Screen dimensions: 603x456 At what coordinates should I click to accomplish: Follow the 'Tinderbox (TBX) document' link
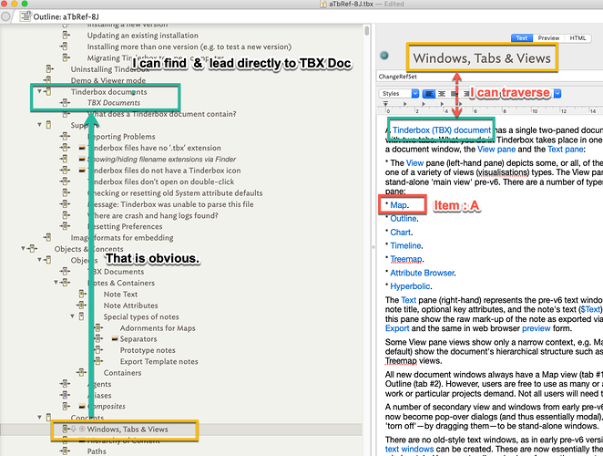coord(442,130)
